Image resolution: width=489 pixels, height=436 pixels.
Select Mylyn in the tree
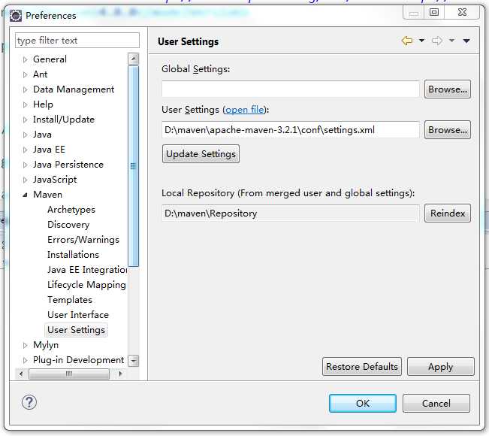click(x=46, y=345)
